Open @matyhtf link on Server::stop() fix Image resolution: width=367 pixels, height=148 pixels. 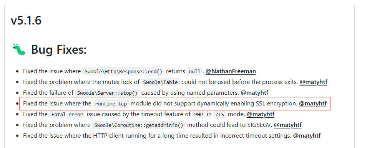[x=254, y=93]
